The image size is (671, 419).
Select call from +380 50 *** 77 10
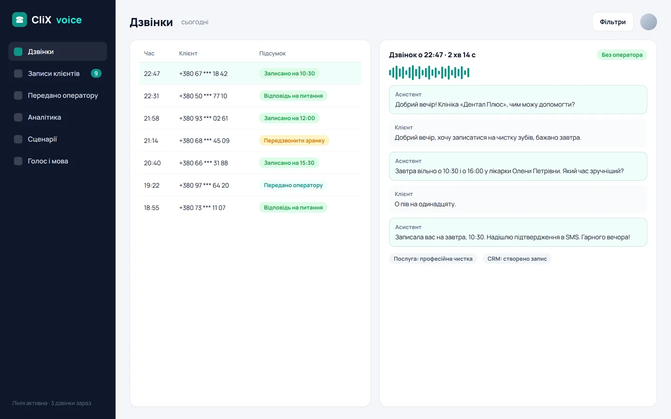point(250,96)
